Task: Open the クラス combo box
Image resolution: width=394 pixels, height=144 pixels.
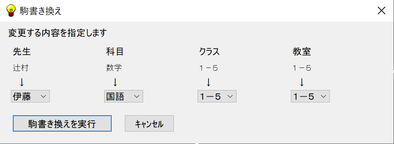Action: [x=217, y=96]
